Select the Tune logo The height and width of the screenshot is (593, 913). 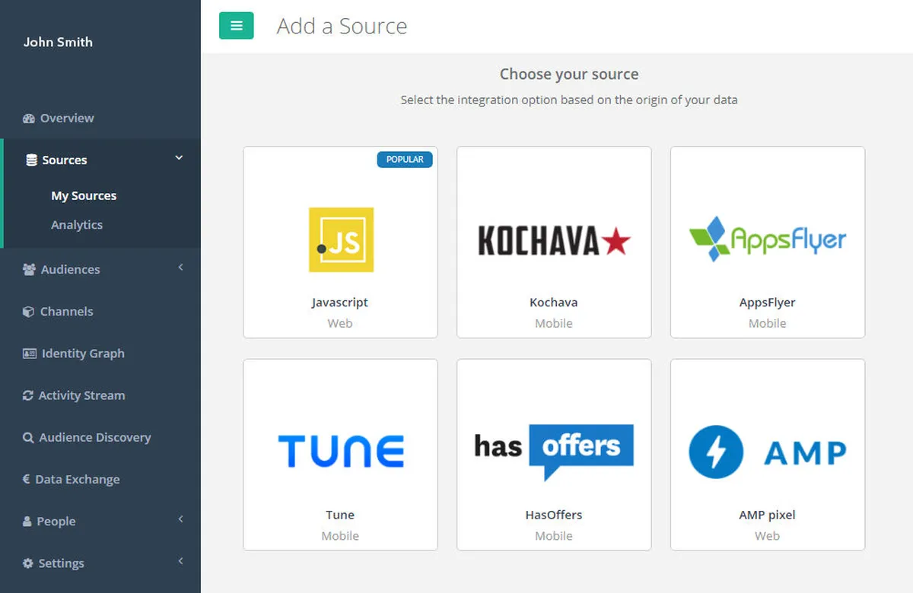click(341, 451)
